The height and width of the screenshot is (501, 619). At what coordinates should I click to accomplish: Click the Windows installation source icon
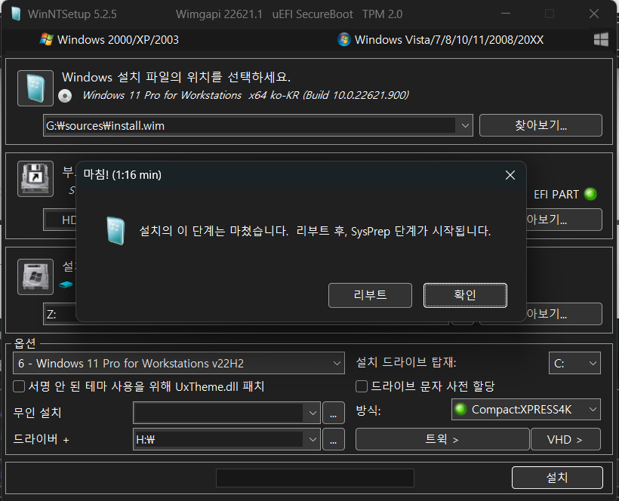(x=35, y=88)
